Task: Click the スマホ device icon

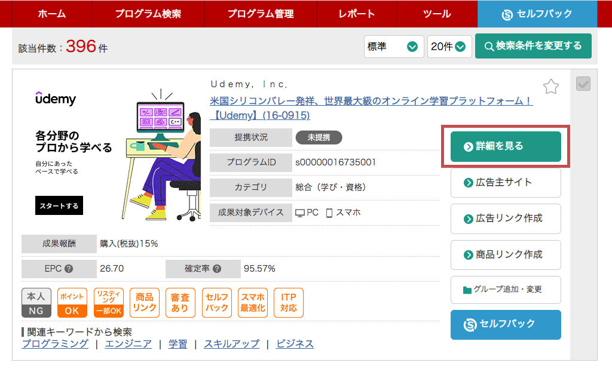Action: [x=329, y=213]
